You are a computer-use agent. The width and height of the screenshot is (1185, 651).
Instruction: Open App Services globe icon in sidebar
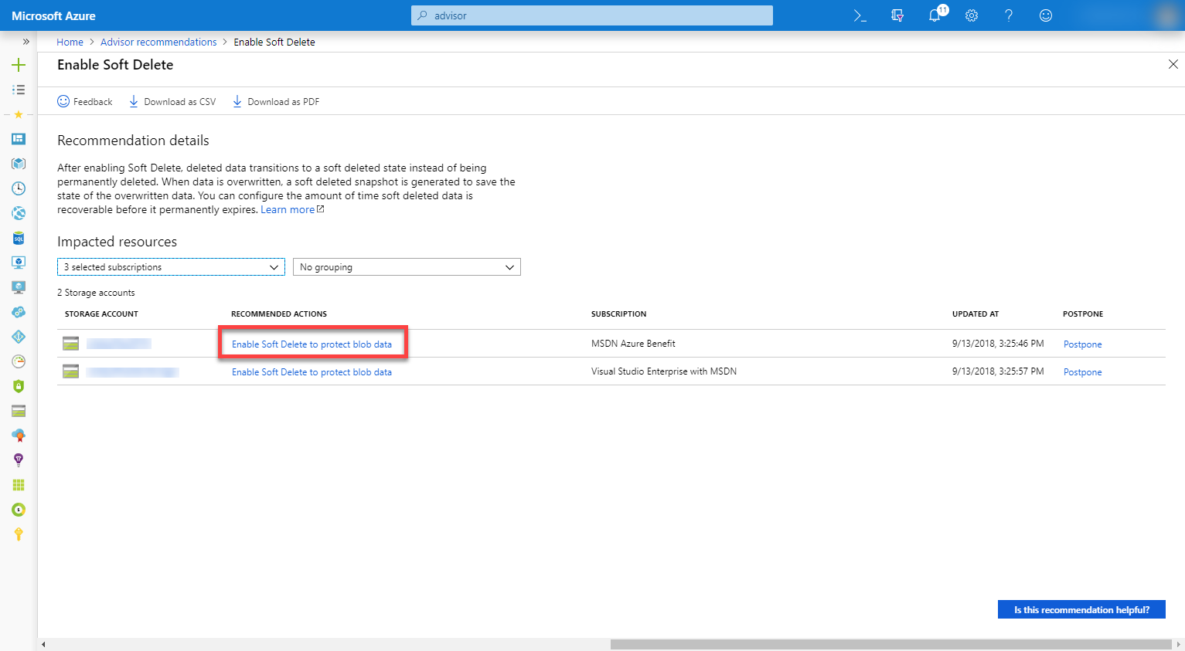(x=19, y=213)
